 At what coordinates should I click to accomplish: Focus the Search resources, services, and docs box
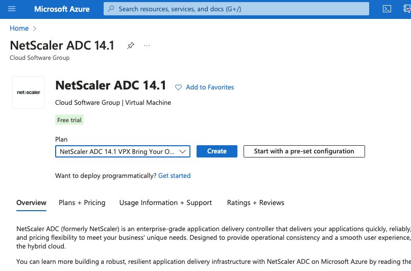[236, 9]
